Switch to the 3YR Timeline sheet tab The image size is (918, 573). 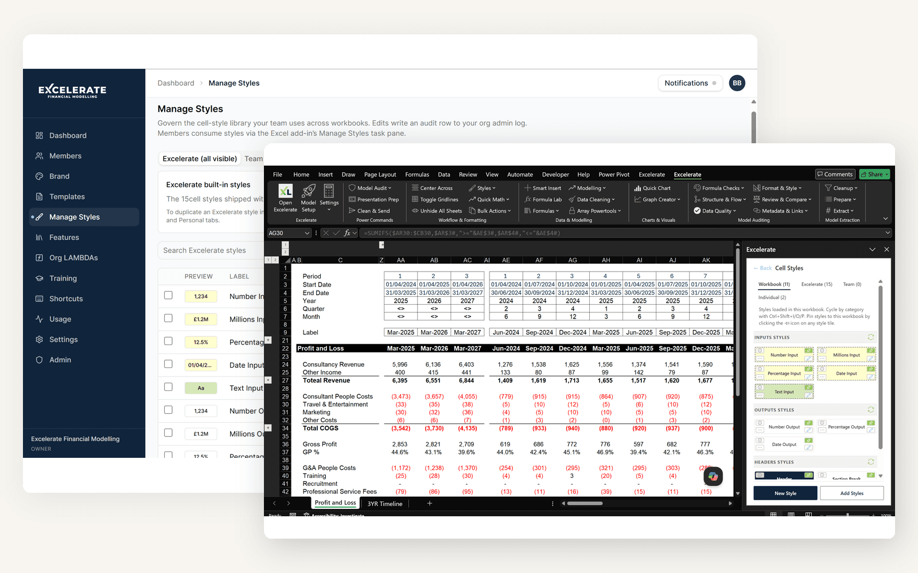(x=385, y=504)
